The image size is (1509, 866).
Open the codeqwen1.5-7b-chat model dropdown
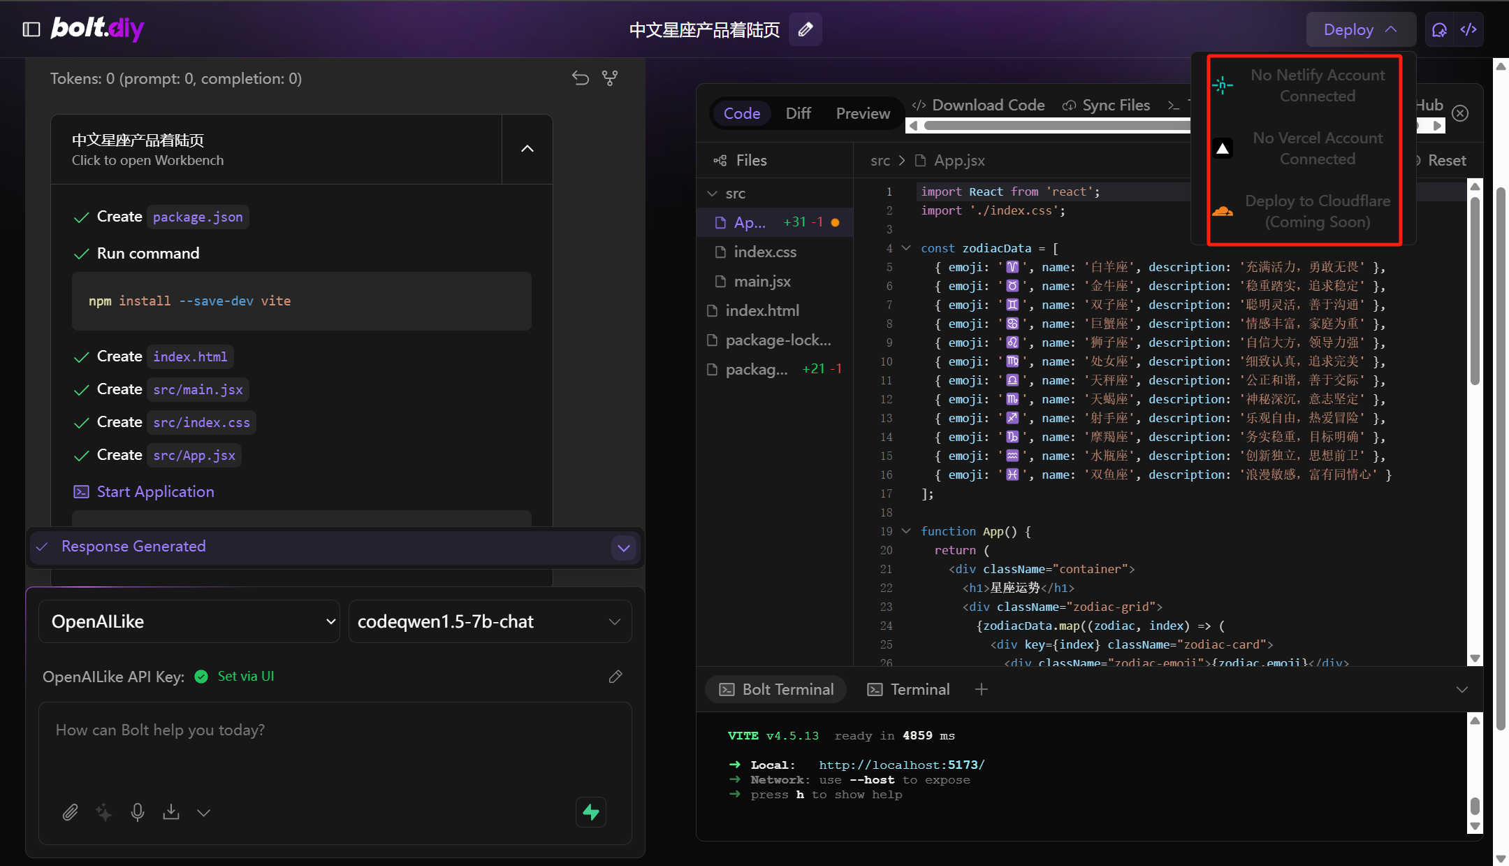pyautogui.click(x=490, y=621)
